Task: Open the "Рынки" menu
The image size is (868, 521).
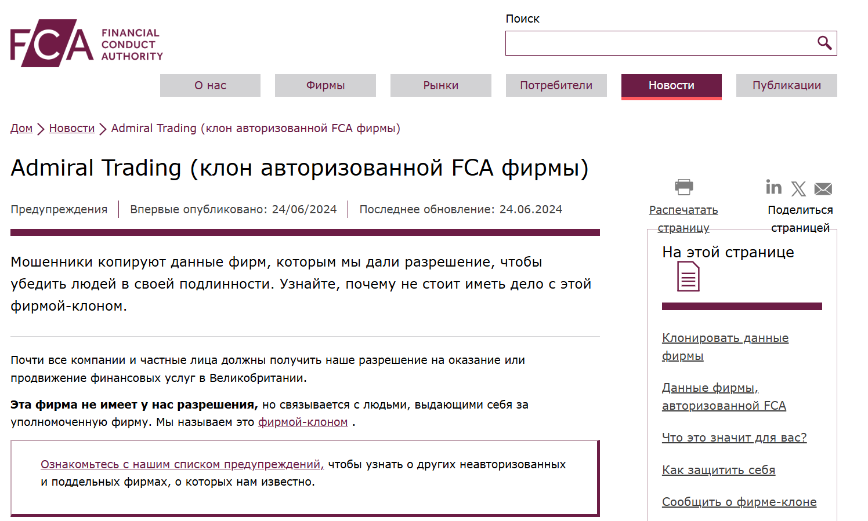Action: click(441, 85)
